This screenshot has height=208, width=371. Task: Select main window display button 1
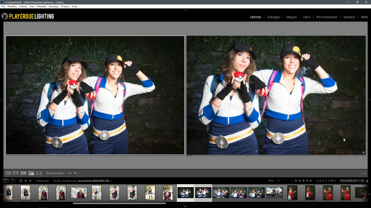[5, 181]
